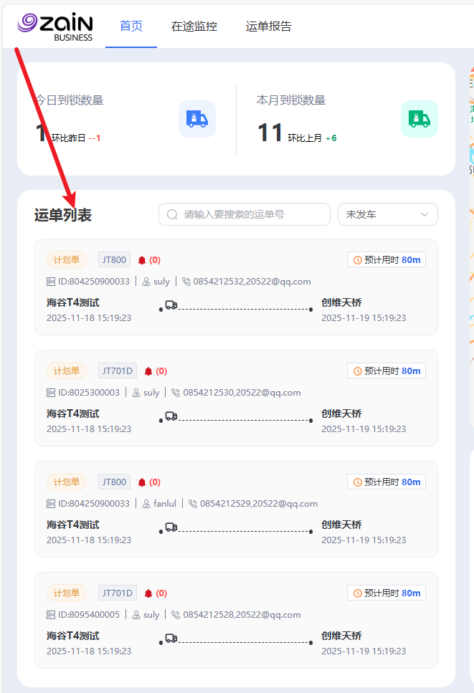The width and height of the screenshot is (474, 693).
Task: Click the Zain Business logo
Action: click(56, 27)
